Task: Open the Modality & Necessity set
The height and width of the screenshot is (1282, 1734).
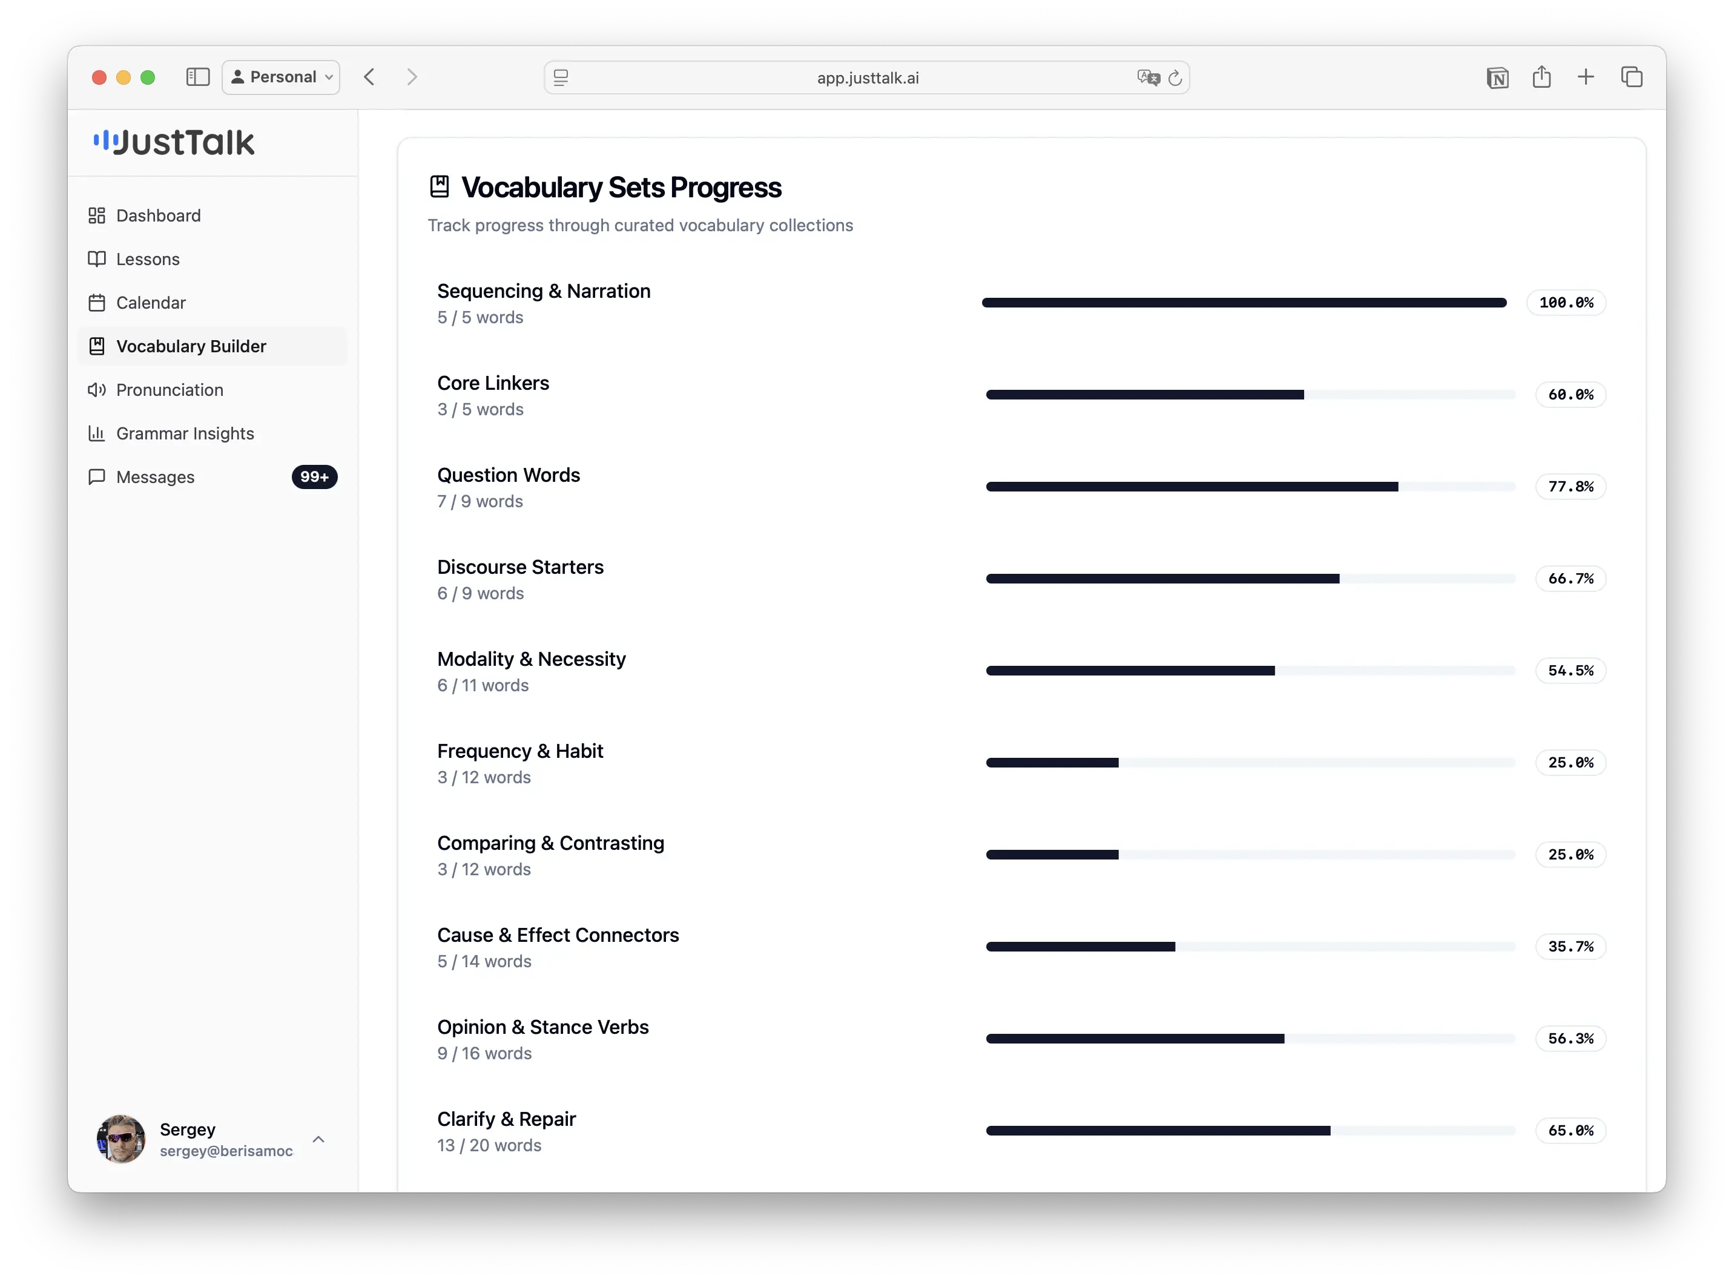Action: [x=531, y=659]
